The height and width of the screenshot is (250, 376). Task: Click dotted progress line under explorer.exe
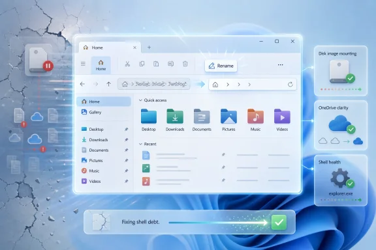pos(341,200)
